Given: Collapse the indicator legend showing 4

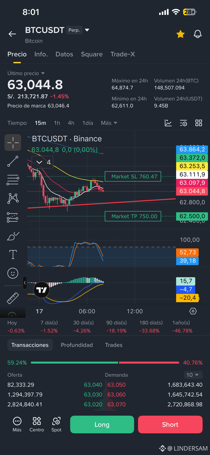Looking at the screenshot, I should coord(42,162).
